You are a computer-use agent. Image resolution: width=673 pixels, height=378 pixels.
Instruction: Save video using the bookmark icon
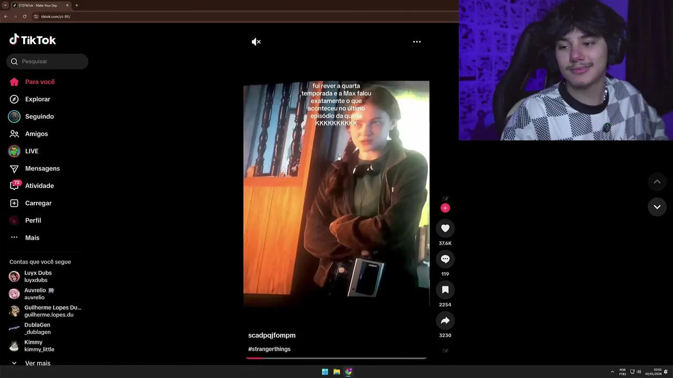[445, 289]
